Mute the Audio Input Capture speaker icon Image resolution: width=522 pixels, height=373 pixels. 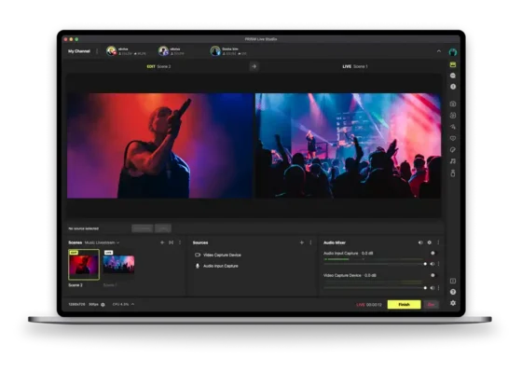coord(433,264)
